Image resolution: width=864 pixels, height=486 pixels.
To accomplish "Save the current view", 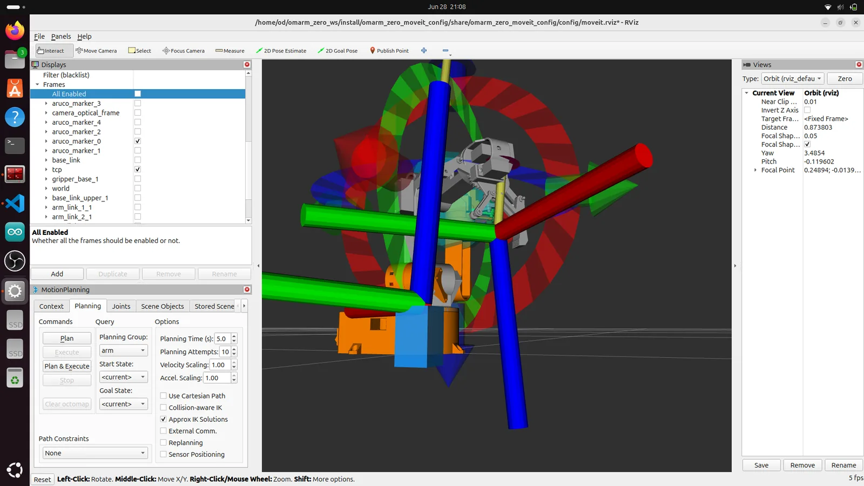I will [x=761, y=465].
